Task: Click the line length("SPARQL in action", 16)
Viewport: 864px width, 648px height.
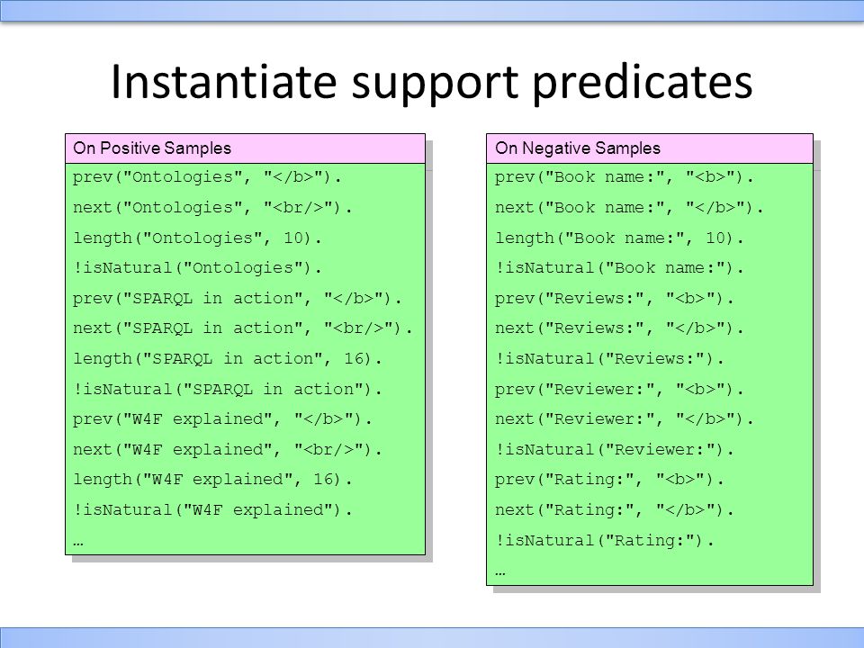Action: tap(228, 359)
